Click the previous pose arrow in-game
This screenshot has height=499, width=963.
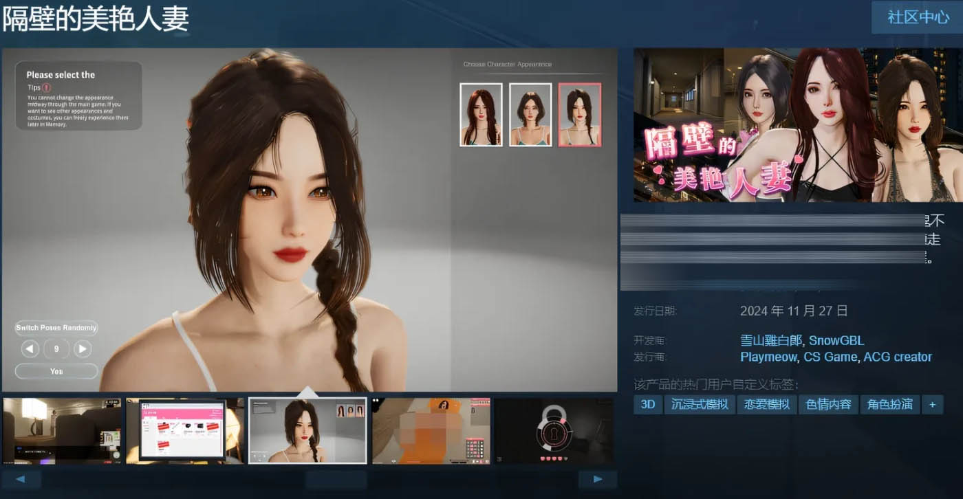(29, 348)
